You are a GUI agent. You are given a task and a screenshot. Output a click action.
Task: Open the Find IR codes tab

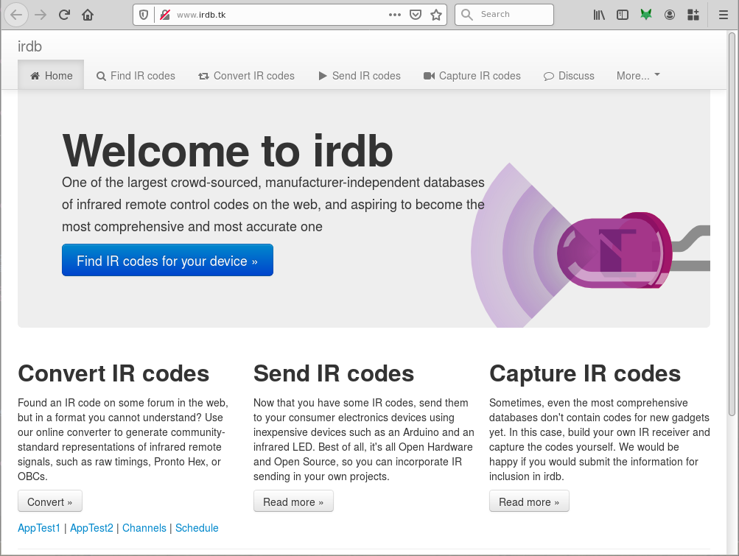136,76
